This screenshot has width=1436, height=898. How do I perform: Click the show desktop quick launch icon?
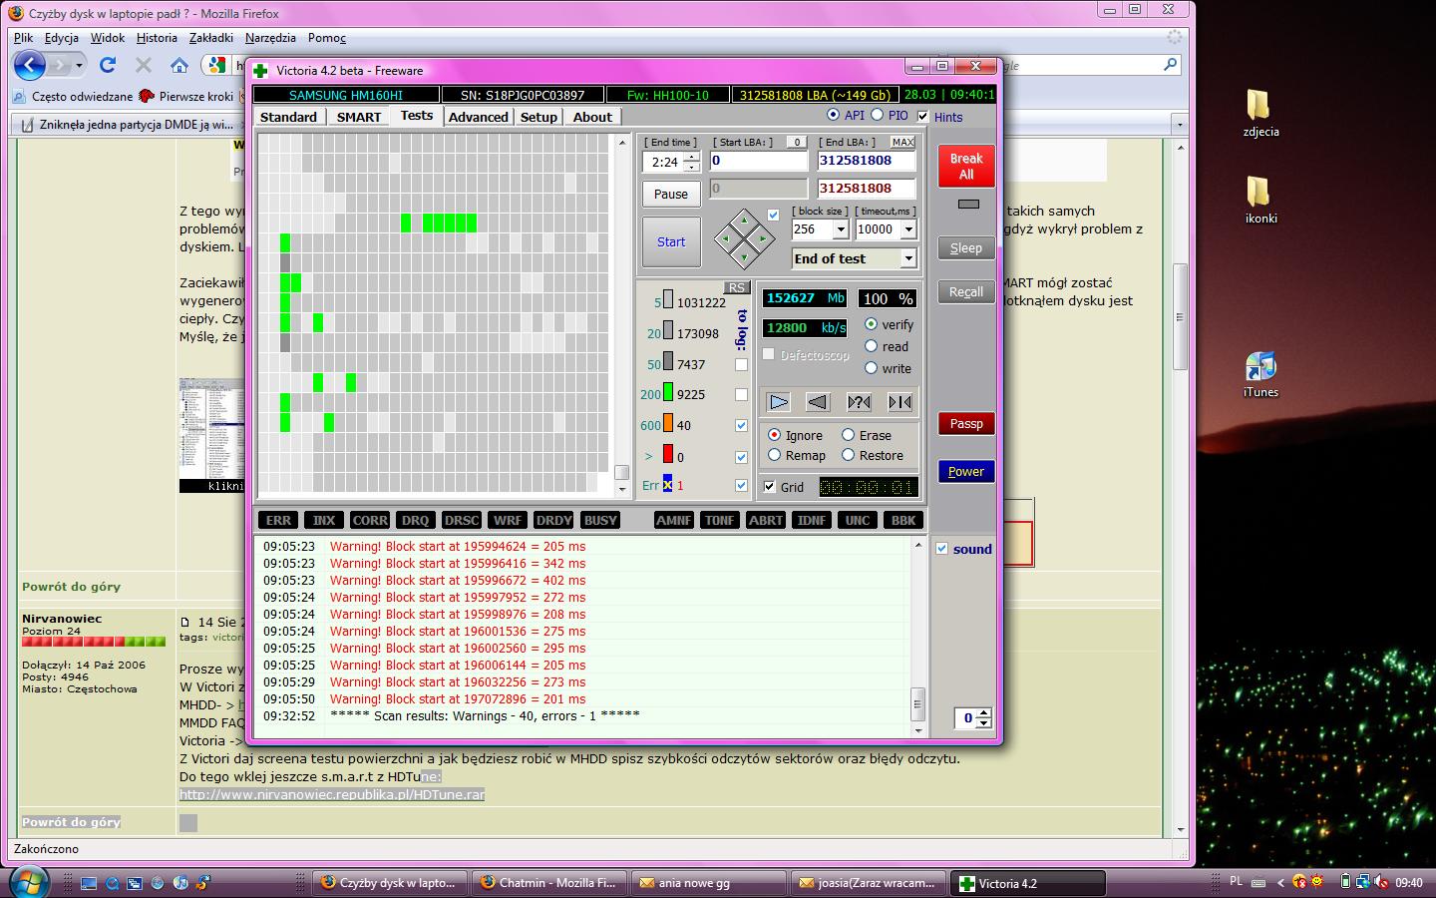(89, 883)
